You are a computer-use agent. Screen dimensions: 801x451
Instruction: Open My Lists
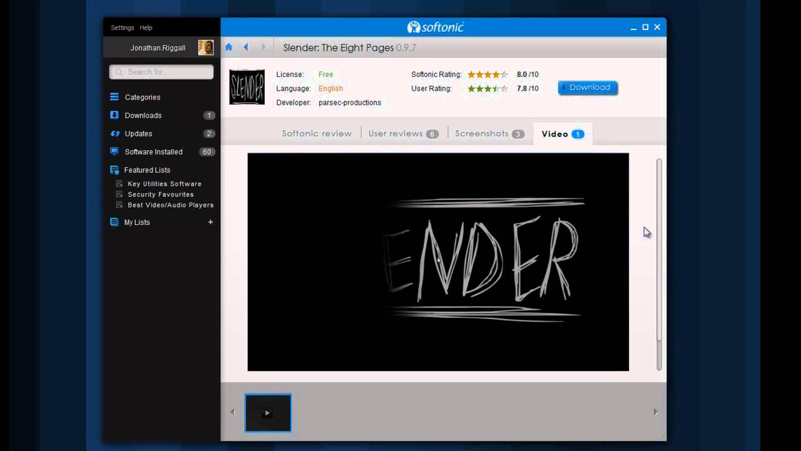tap(137, 222)
